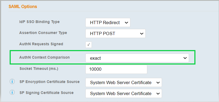Open the SP Signing Certificate Source dropdown
Screen dimensions: 219x102
(124, 93)
